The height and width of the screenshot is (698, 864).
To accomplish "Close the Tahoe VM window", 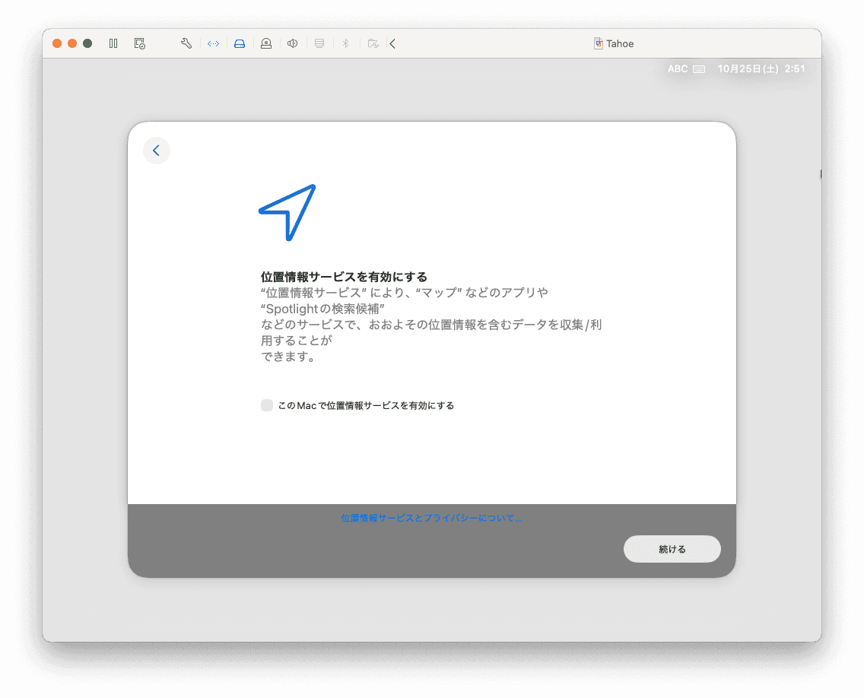I will [57, 43].
